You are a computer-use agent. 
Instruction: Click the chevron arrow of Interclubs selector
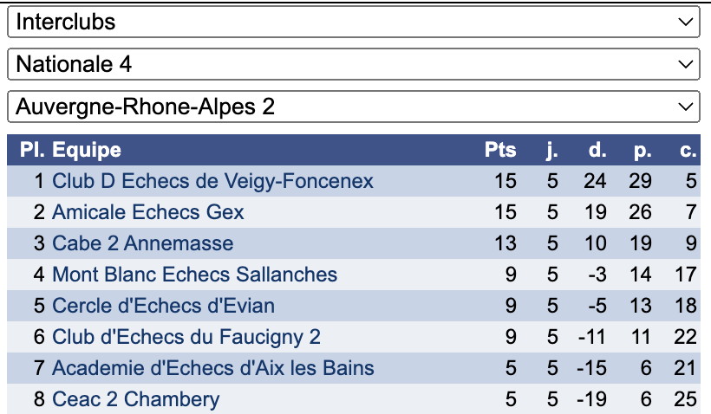point(685,22)
